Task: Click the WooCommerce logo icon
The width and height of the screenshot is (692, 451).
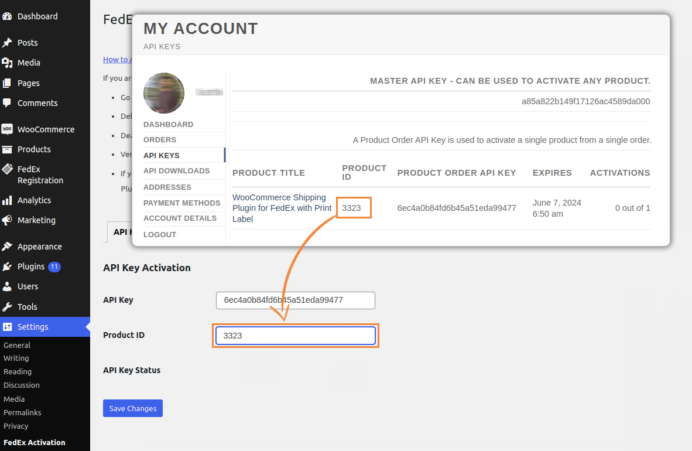Action: coord(7,129)
